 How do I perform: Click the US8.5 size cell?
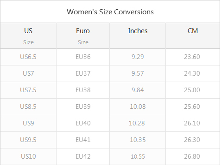pos(28,107)
